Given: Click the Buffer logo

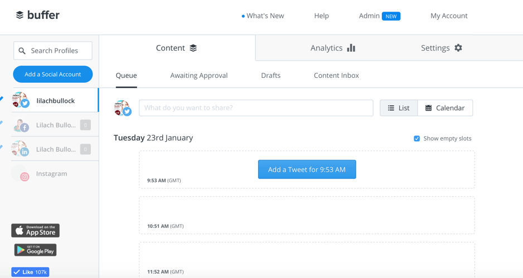Looking at the screenshot, I should tap(38, 15).
